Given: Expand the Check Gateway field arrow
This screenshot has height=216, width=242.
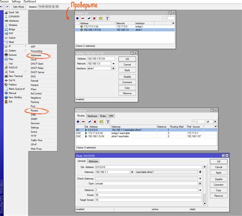Looking at the screenshot, I should point(200,178).
